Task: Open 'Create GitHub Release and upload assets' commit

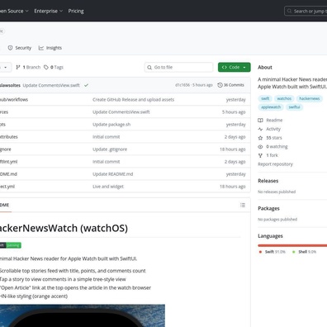Action: (133, 100)
